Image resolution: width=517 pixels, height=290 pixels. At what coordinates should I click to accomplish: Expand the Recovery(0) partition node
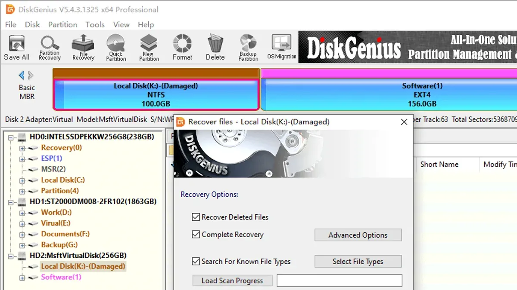coord(22,148)
